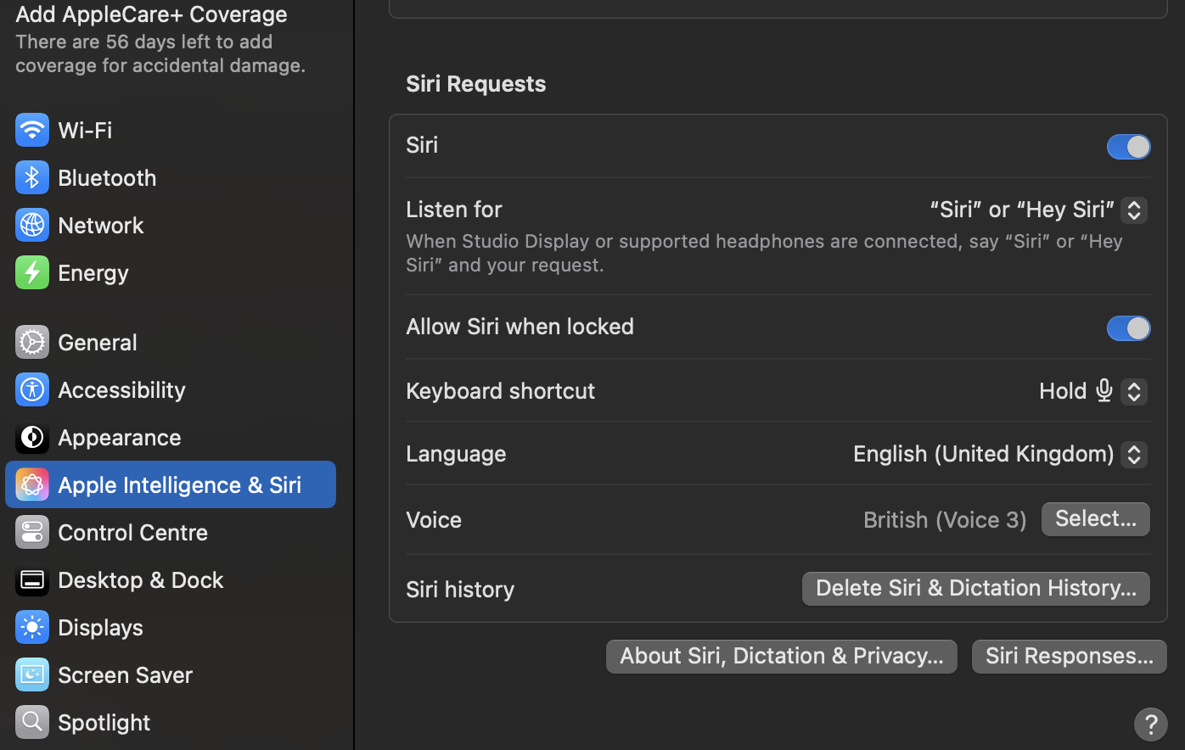1185x750 pixels.
Task: Go to General settings pane
Action: 97,342
